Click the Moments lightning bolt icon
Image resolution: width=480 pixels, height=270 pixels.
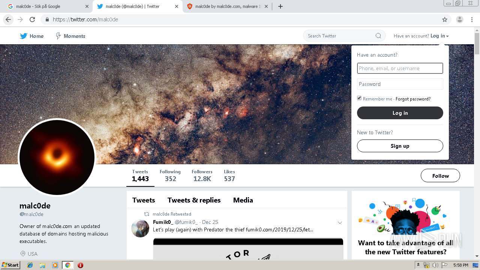(x=58, y=36)
